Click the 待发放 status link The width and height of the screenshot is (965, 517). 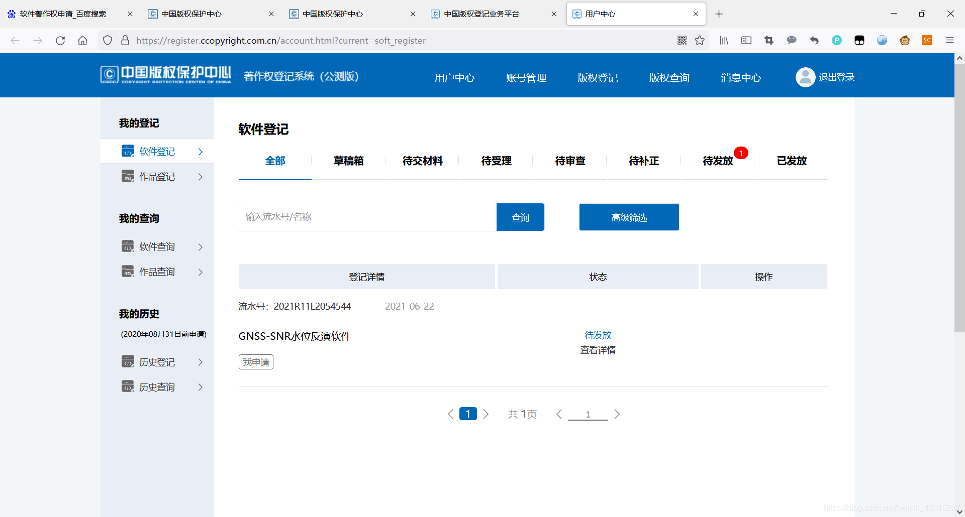(598, 335)
